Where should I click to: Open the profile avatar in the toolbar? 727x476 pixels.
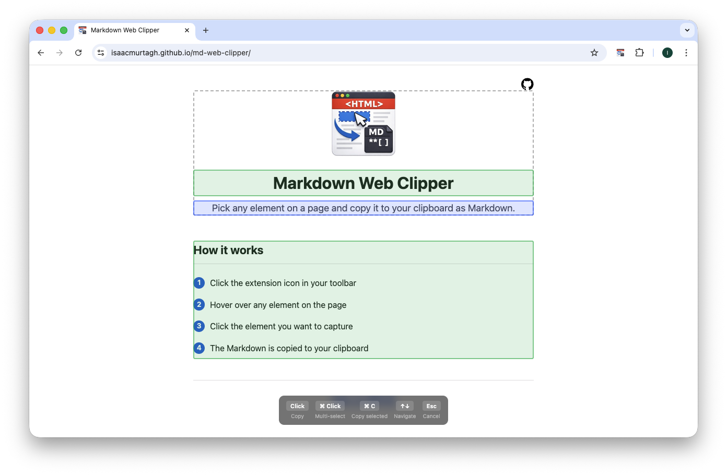tap(667, 52)
